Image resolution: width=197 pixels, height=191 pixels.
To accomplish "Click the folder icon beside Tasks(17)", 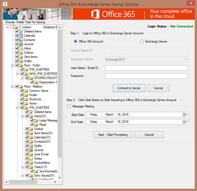I will [31, 167].
